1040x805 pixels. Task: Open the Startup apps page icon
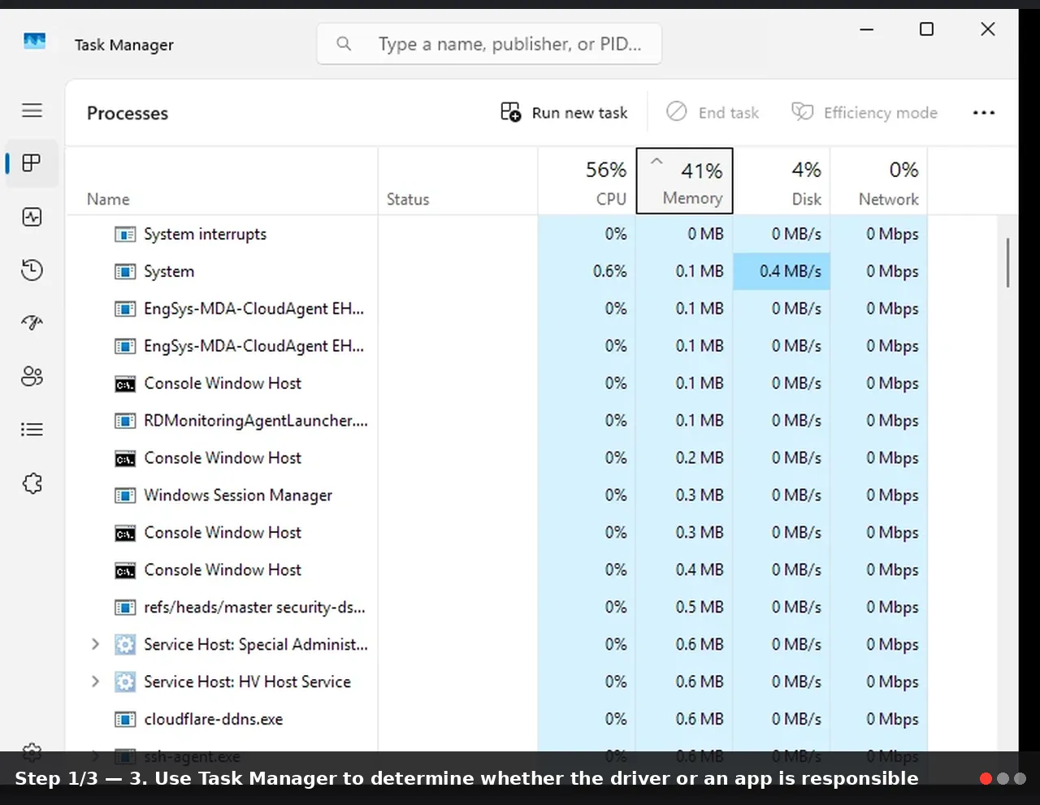coord(32,323)
